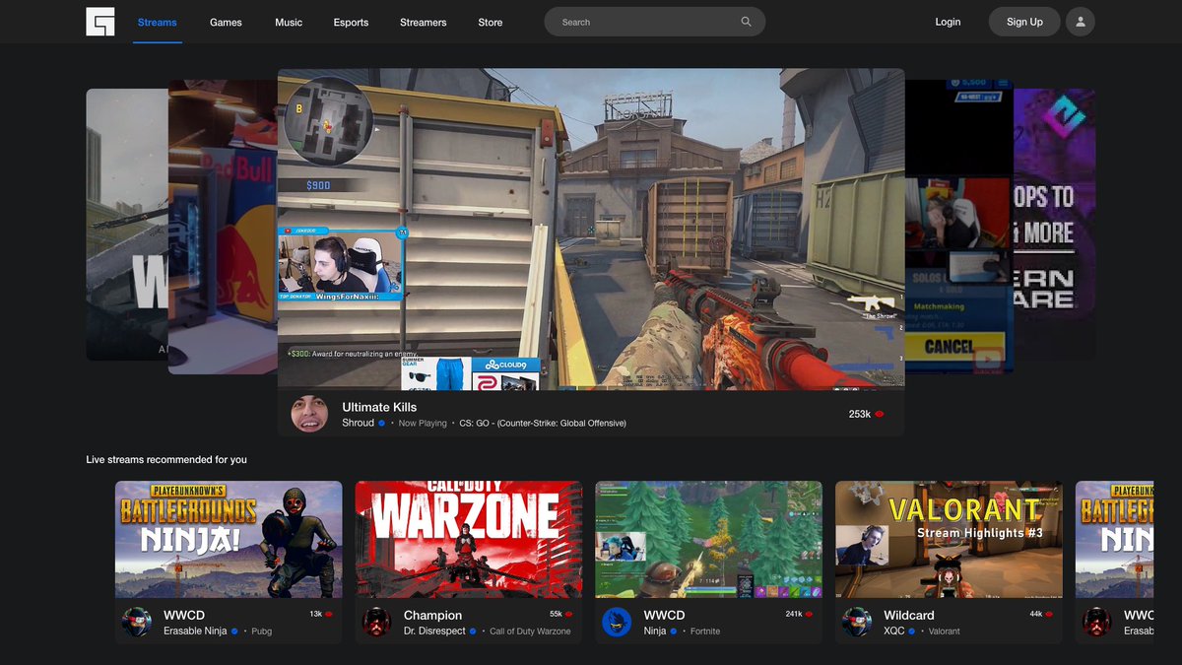Play the featured CS:GO stream video

tap(591, 229)
